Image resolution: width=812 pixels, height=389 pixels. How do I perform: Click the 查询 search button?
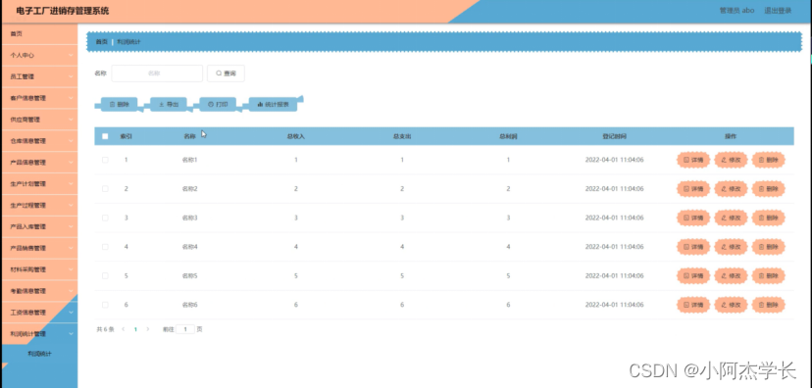pyautogui.click(x=226, y=73)
